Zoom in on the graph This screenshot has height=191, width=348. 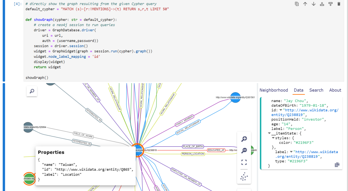point(244,139)
